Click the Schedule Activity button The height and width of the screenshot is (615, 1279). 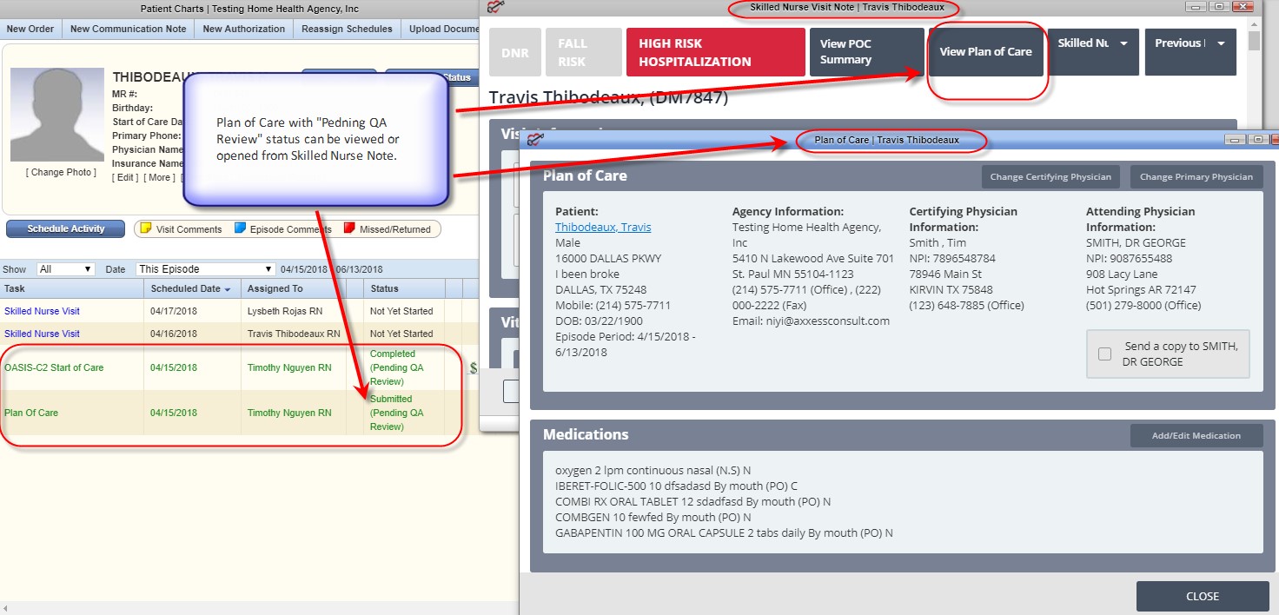tap(66, 229)
